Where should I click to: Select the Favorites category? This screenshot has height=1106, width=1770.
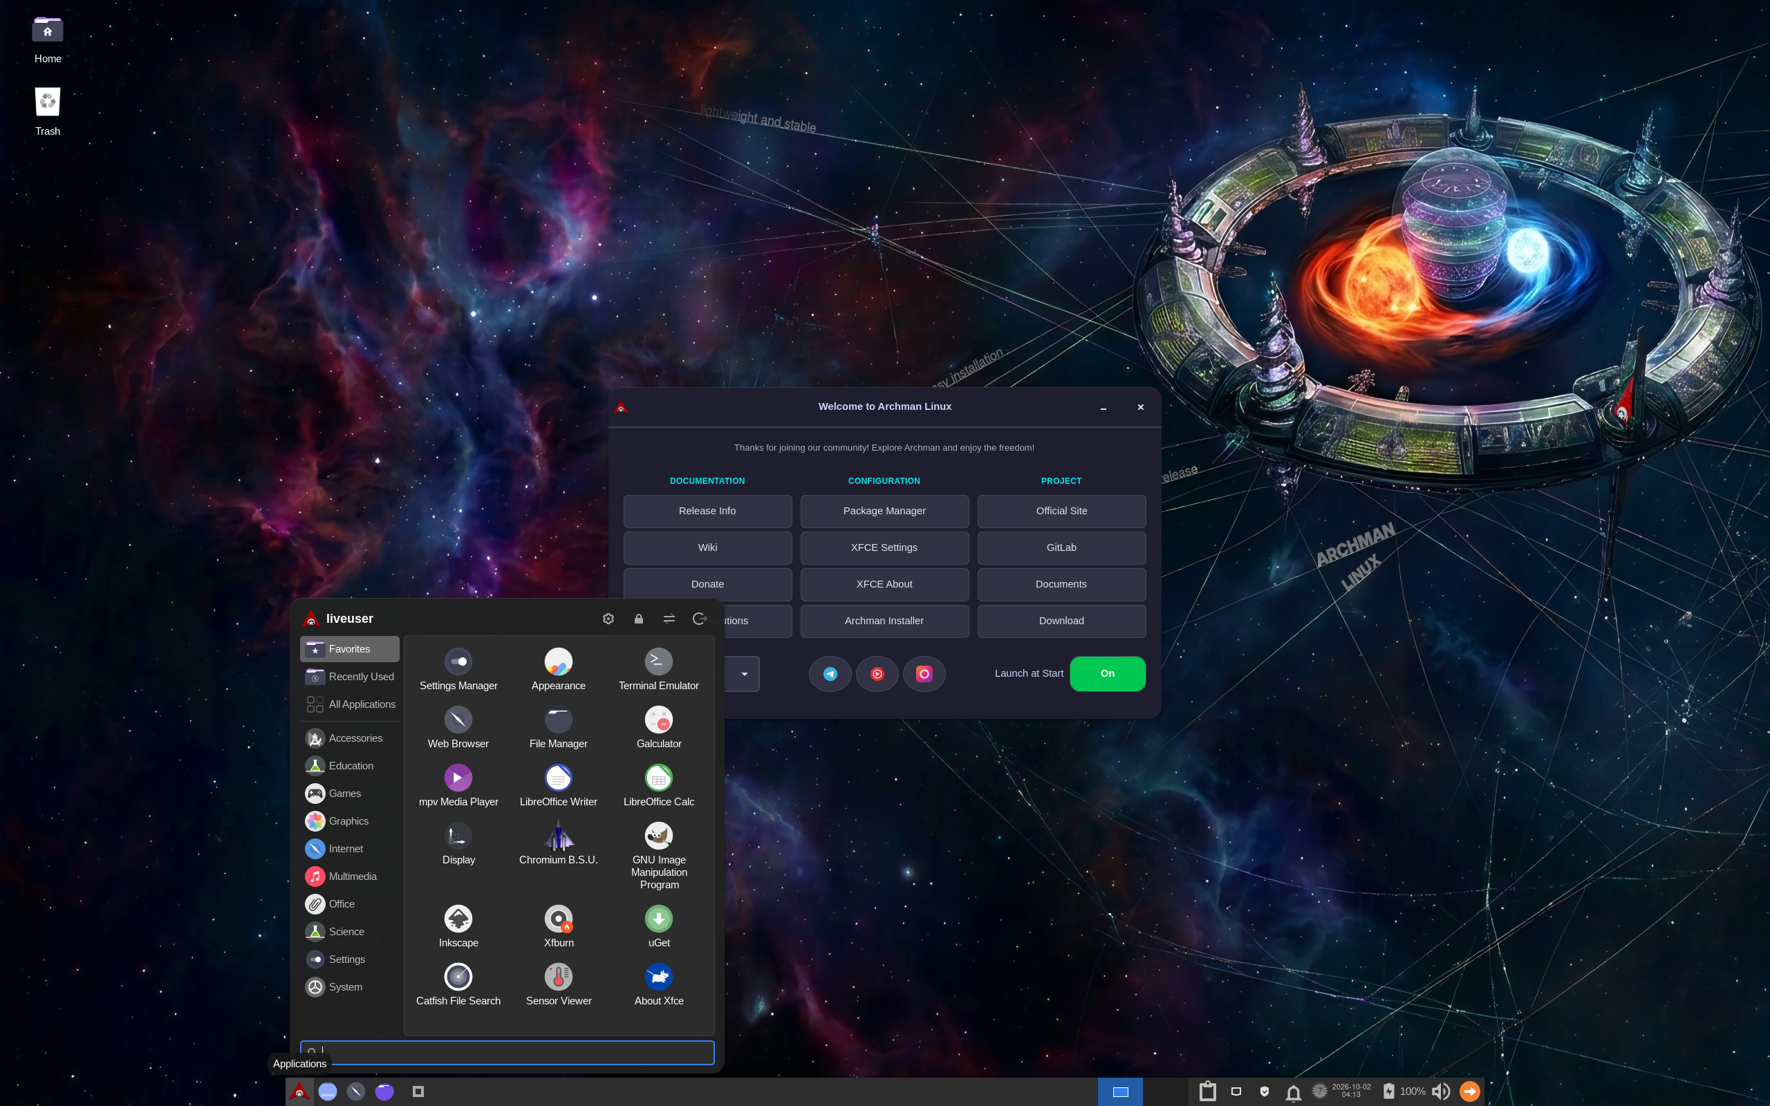[349, 649]
